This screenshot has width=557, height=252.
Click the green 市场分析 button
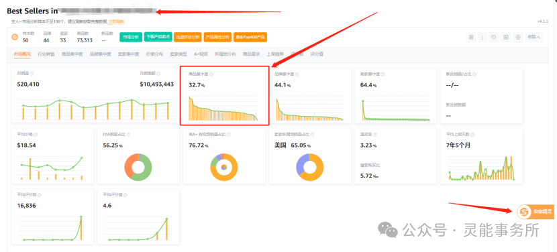point(131,37)
